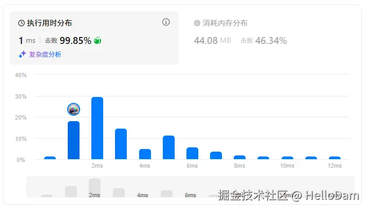Select the tallest bar at 2ms

[x=97, y=128]
